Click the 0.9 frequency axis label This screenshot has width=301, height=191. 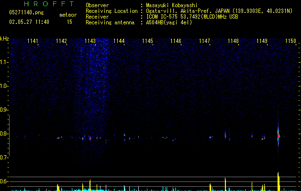click(x=4, y=110)
